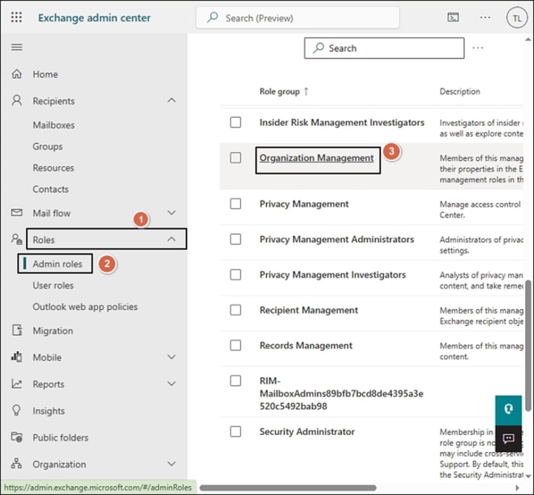
Task: Open Insider Risk Management Investigators role group
Action: (342, 122)
